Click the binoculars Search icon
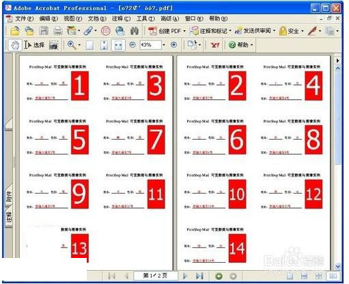 [135, 31]
